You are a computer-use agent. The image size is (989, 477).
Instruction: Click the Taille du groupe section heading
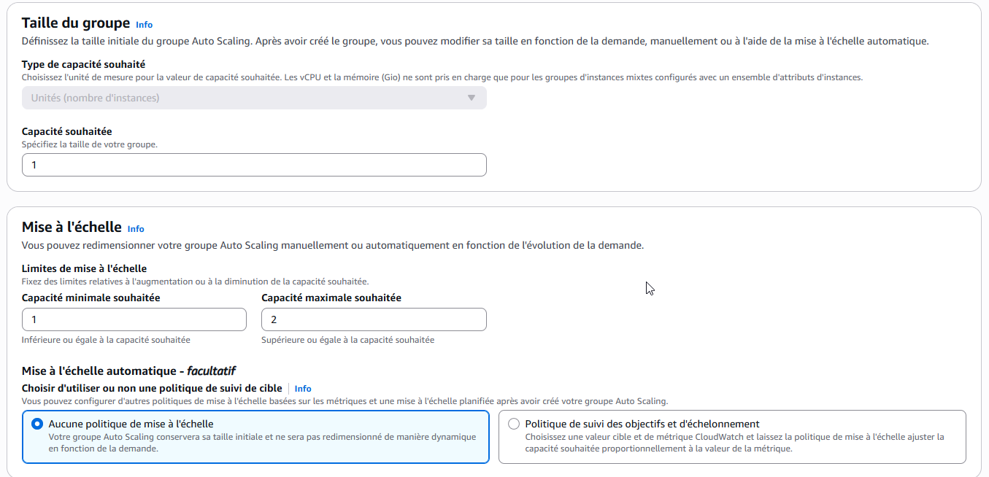coord(76,23)
